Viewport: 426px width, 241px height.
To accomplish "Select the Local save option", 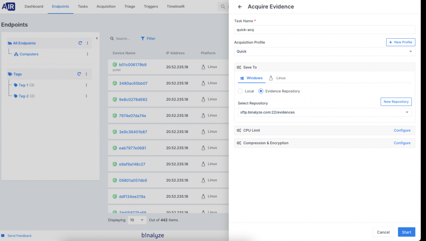I will click(240, 91).
